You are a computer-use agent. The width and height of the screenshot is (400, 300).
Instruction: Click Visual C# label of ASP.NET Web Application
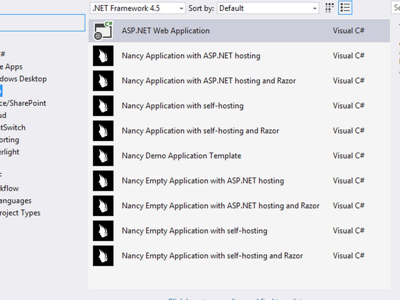pos(348,30)
